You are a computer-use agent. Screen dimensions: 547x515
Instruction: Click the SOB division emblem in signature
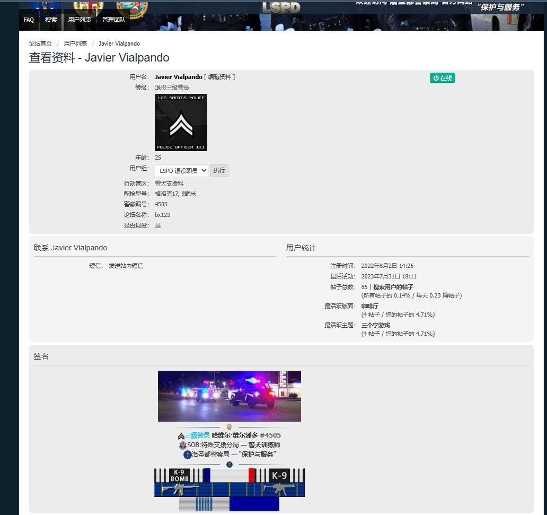pos(183,445)
